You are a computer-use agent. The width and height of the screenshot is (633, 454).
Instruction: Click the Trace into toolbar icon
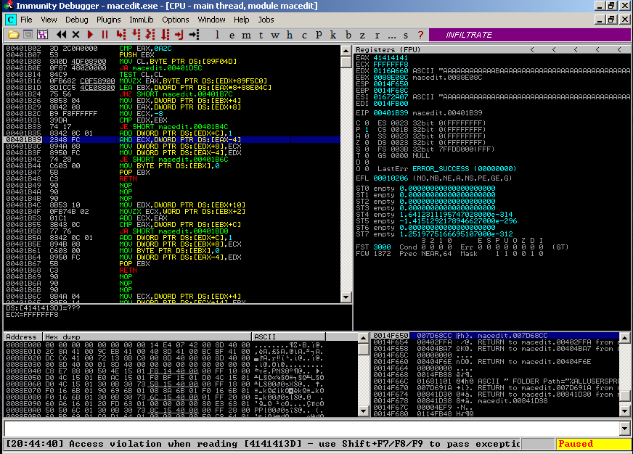tap(150, 35)
